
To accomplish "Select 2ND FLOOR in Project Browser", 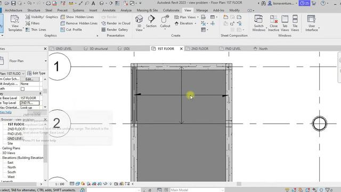I will coord(16,129).
